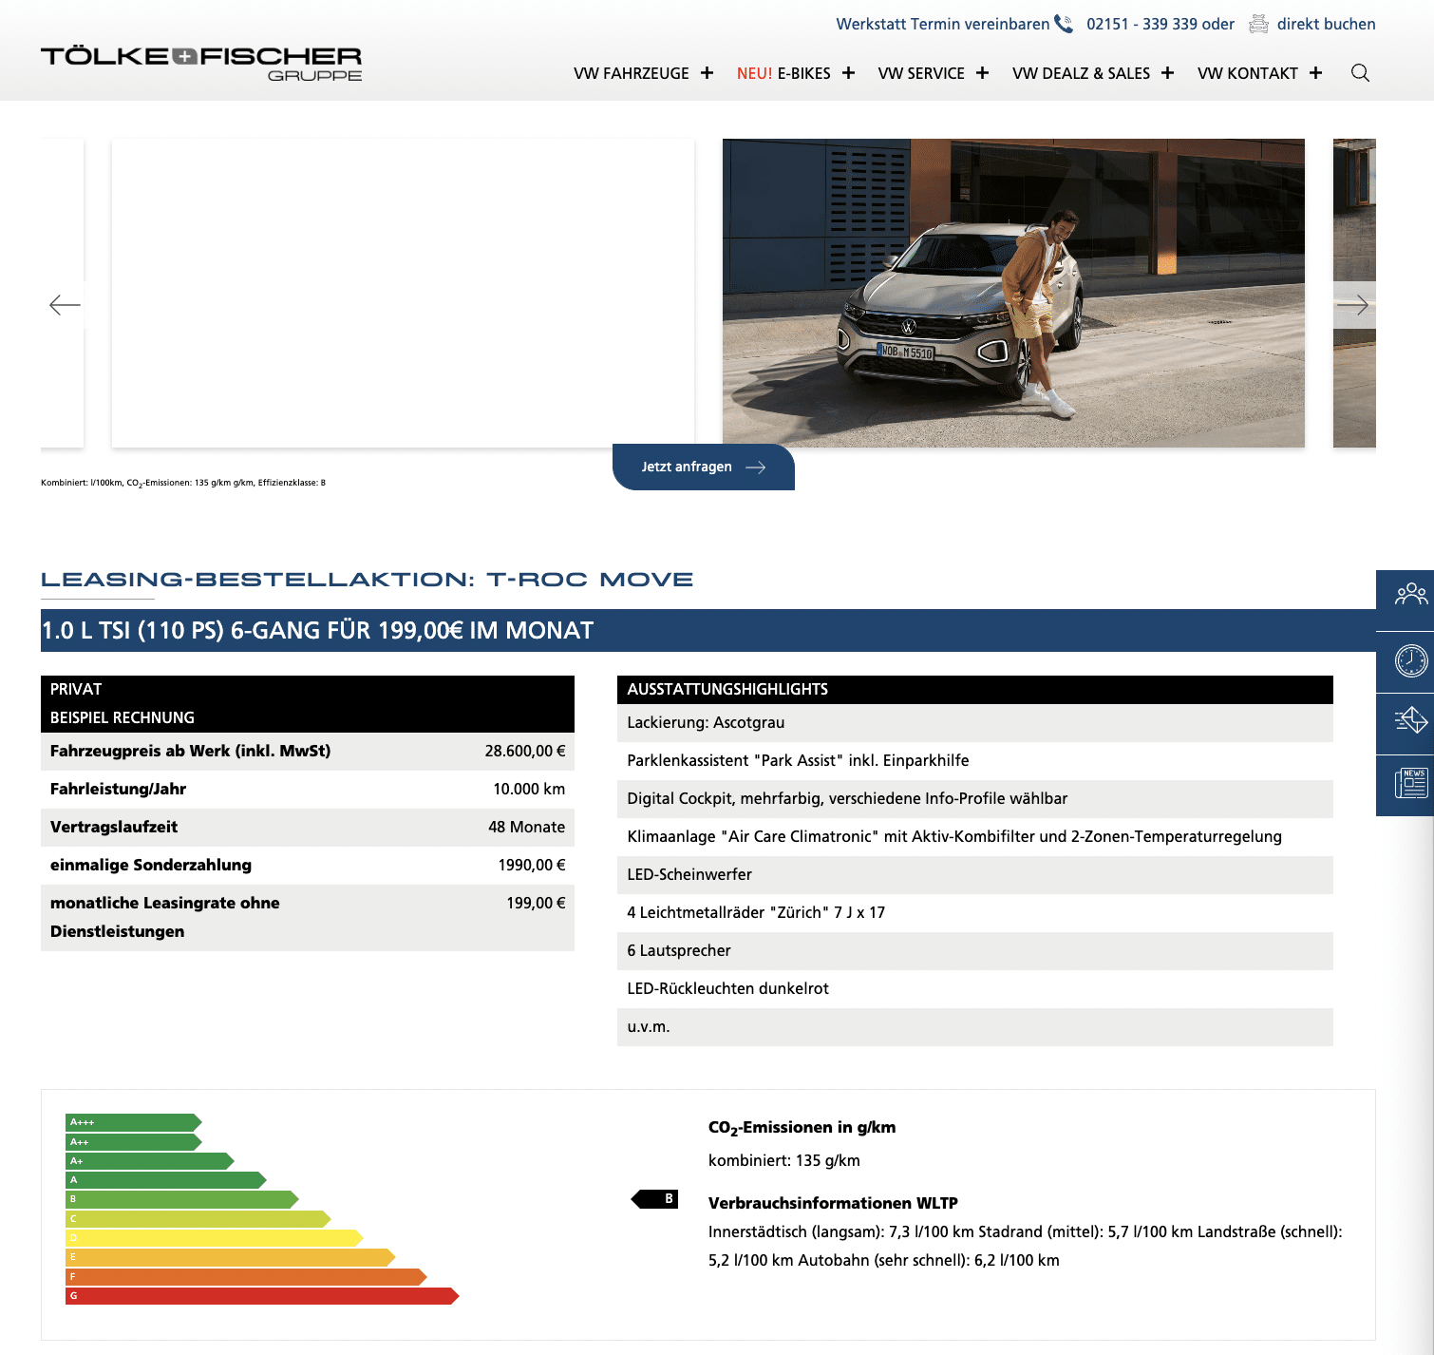Click the Verbrauchsinformationen WLTP heading
Viewport: 1434px width, 1355px height.
(833, 1203)
